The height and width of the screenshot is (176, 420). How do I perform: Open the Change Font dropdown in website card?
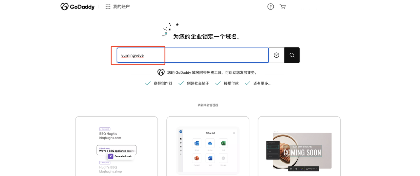311,169
